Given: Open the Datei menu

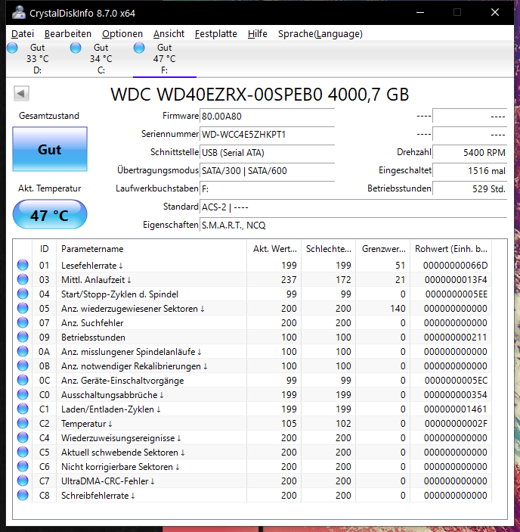Looking at the screenshot, I should click(23, 33).
